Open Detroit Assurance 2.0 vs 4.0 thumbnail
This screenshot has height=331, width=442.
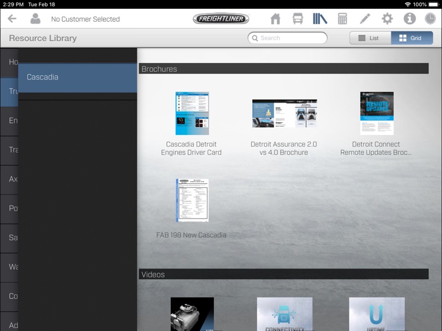coord(285,113)
